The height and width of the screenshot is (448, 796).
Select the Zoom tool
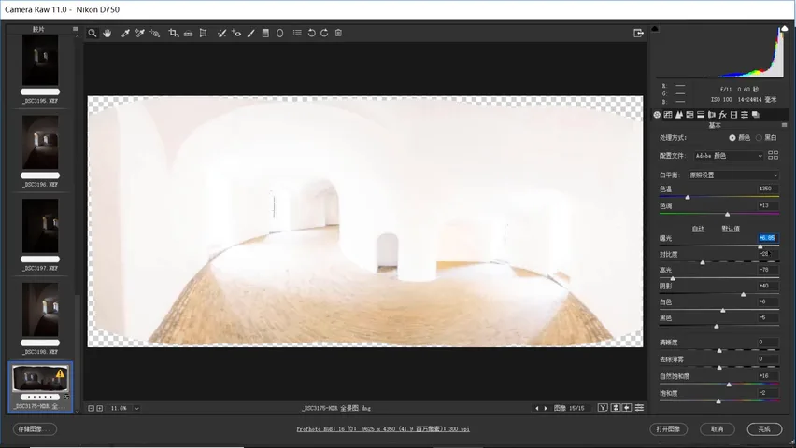[x=92, y=33]
